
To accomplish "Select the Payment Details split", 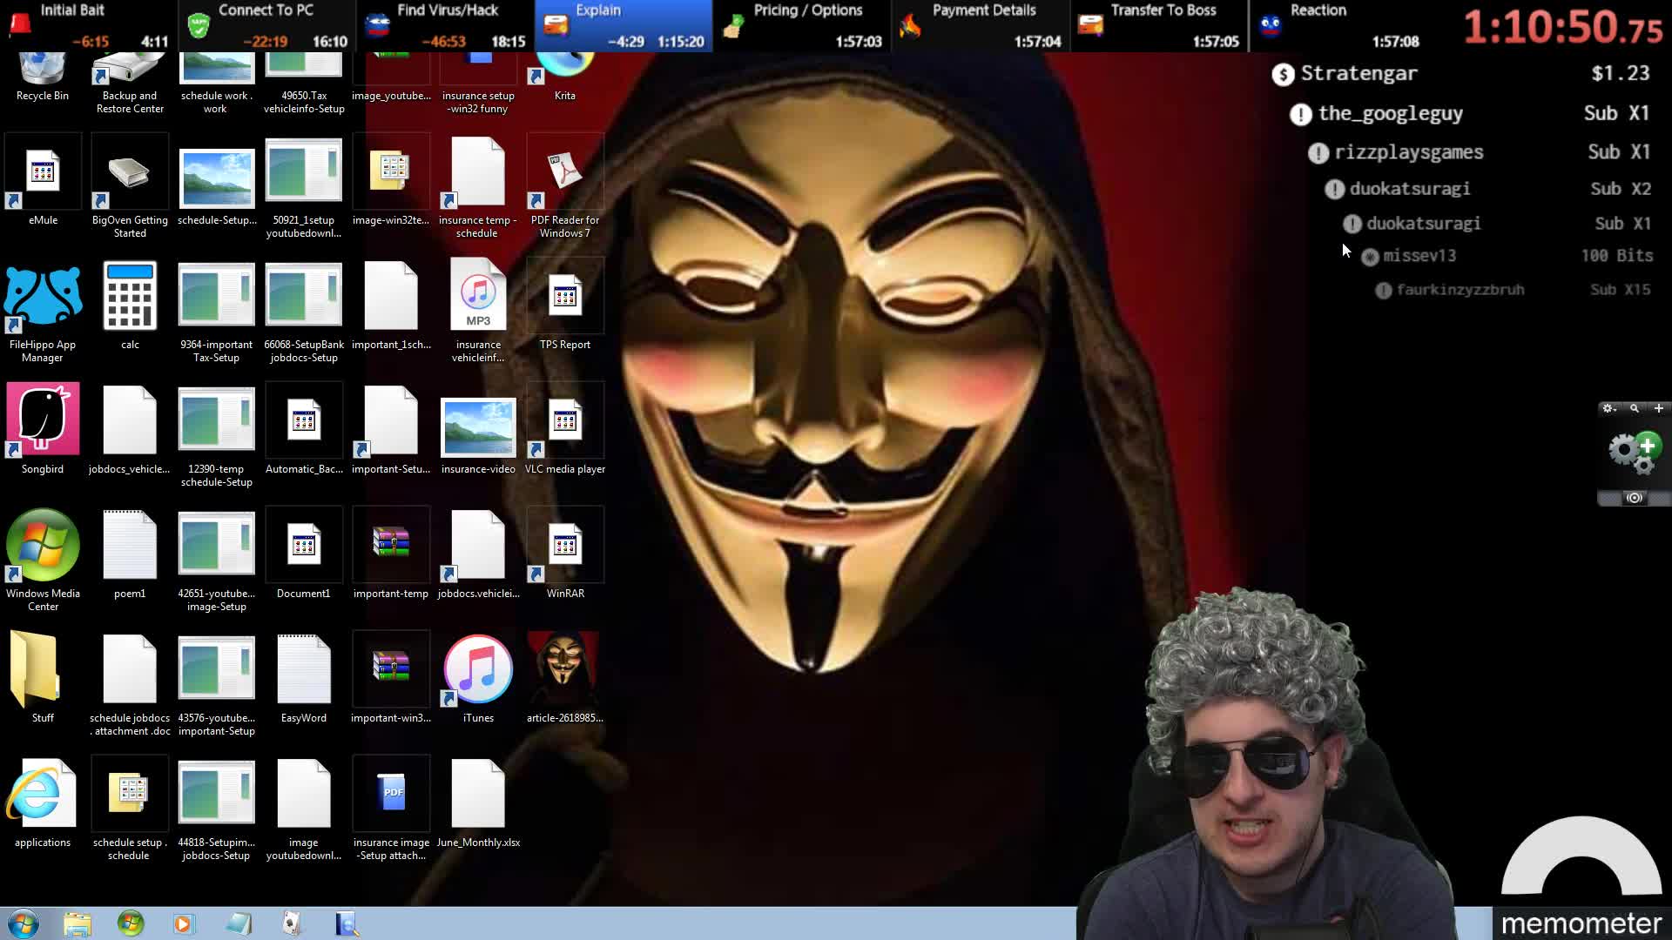I will click(981, 26).
